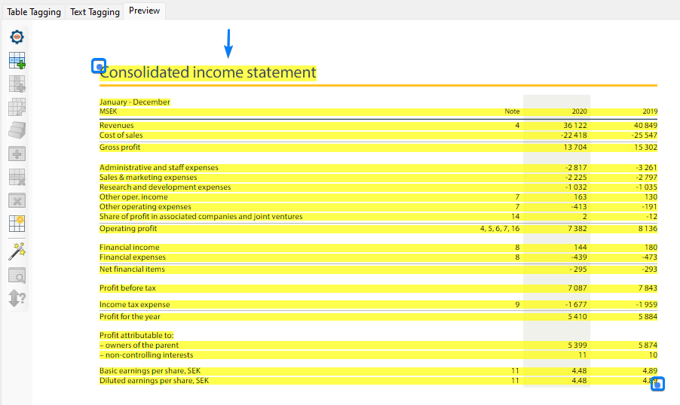Open the preview settings gear-eye icon
680x405 pixels.
pos(17,37)
